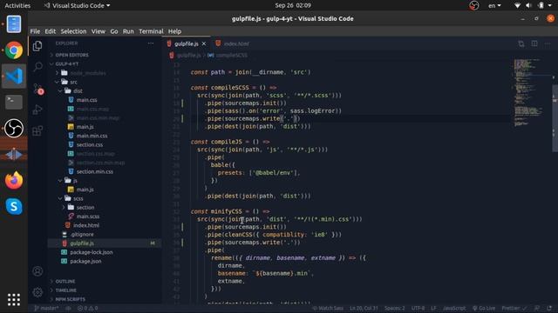558x313 pixels.
Task: Launch Google Chrome from the dock
Action: [x=14, y=50]
